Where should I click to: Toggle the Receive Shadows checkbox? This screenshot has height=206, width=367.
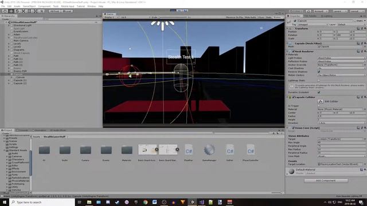[x=319, y=72]
